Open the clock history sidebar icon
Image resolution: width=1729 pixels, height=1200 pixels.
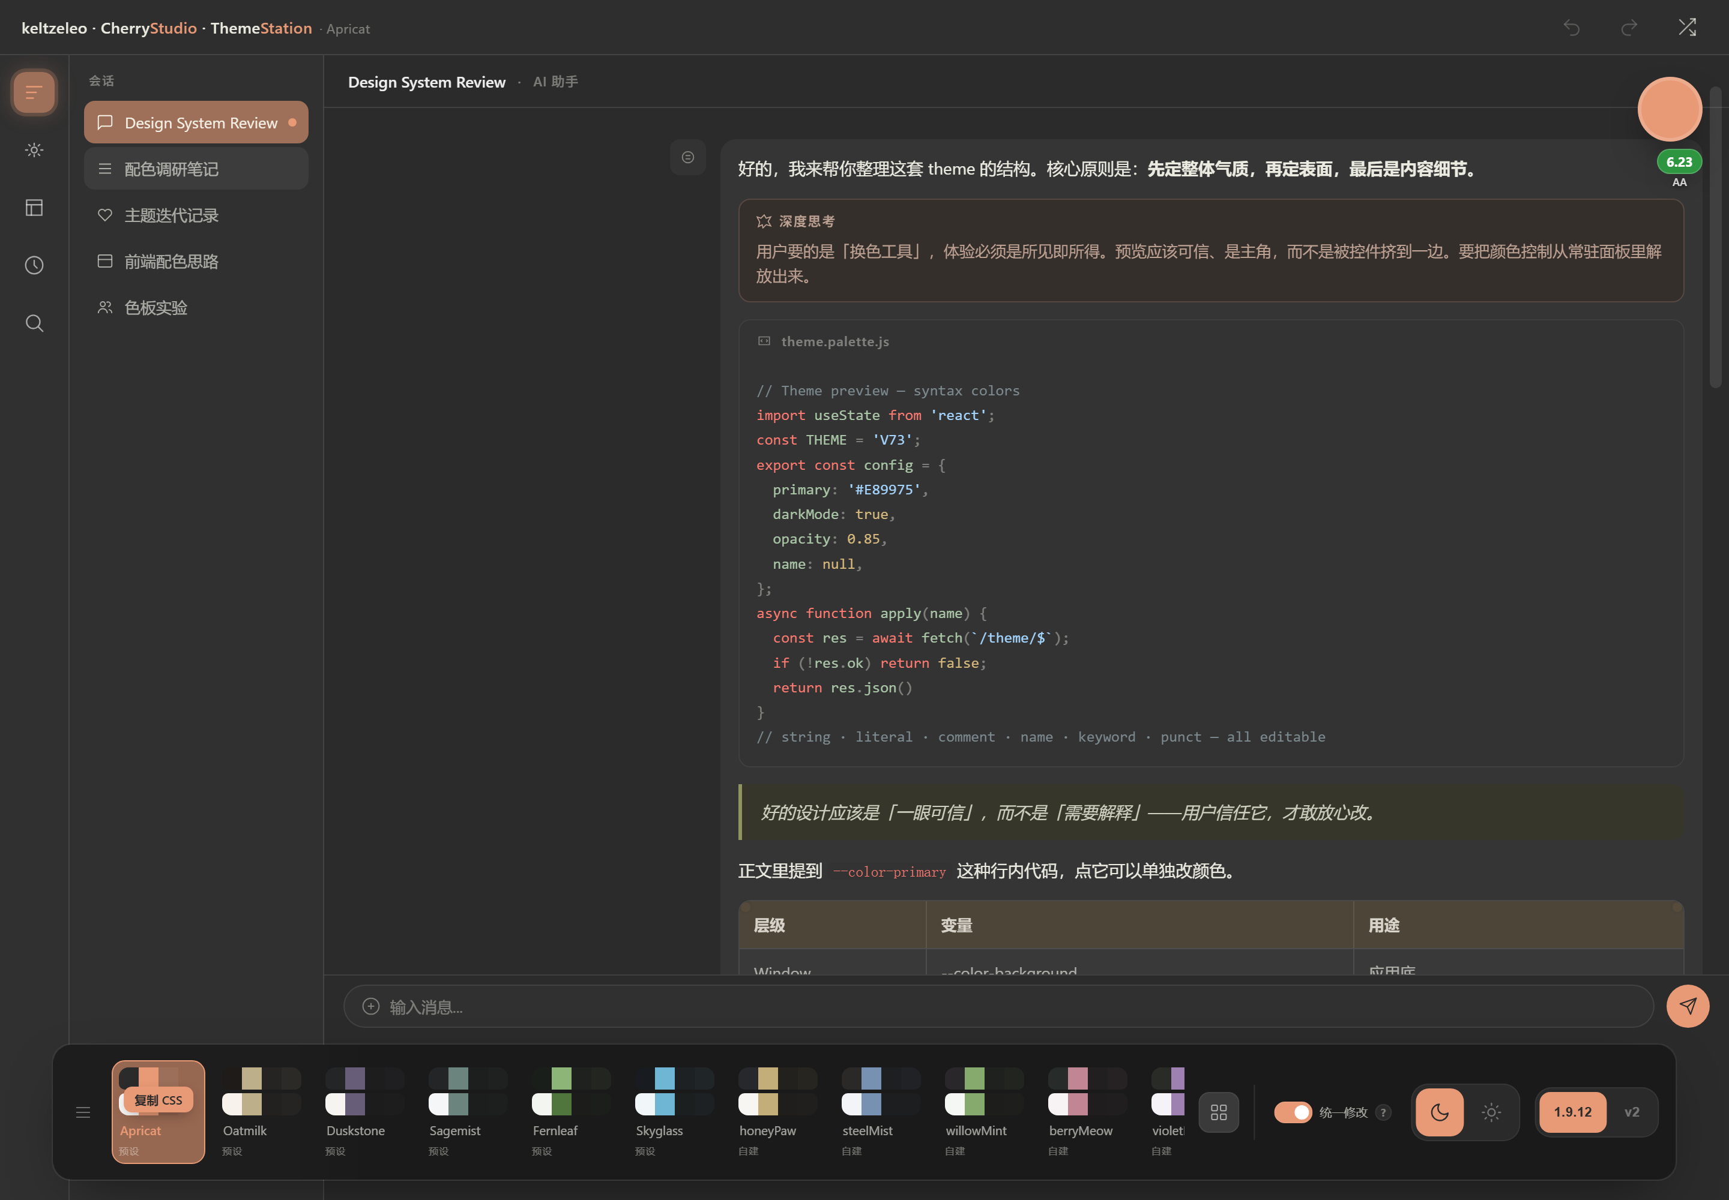pyautogui.click(x=34, y=265)
